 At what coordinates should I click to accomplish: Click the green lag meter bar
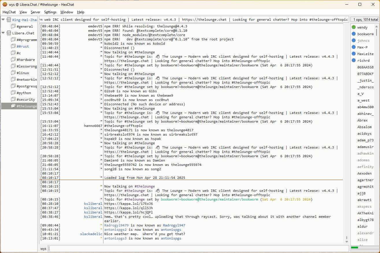tap(355, 248)
